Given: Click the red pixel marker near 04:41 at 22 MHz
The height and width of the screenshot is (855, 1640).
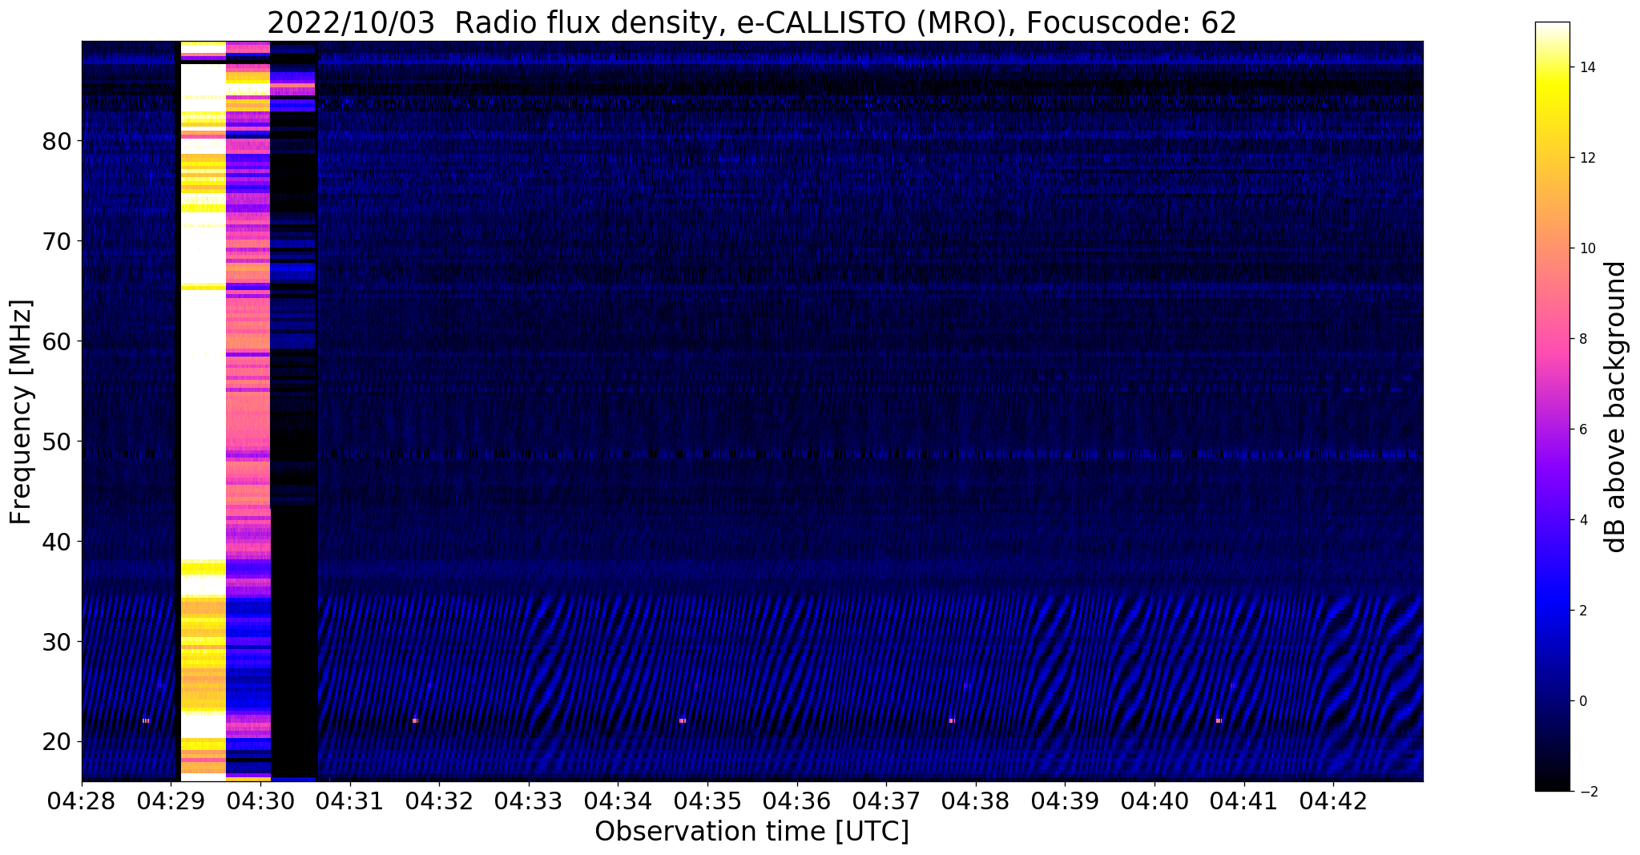Looking at the screenshot, I should 1219,721.
